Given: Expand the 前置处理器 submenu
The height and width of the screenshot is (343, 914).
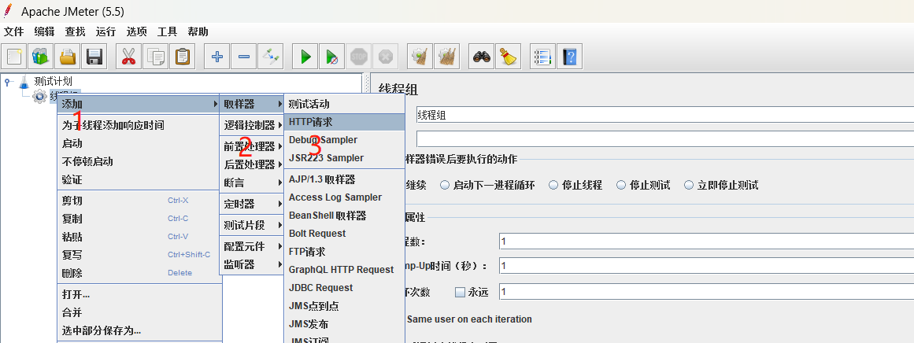Looking at the screenshot, I should [x=251, y=146].
